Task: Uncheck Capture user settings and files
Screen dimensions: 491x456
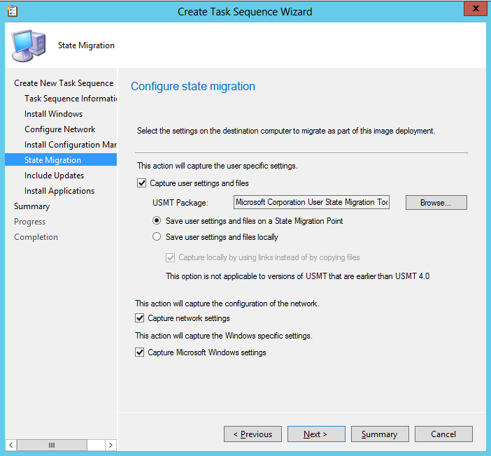Action: [x=142, y=183]
